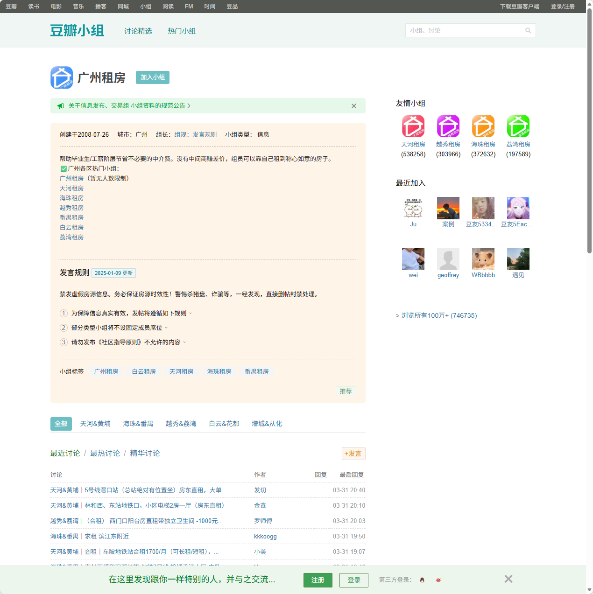The height and width of the screenshot is (594, 593).
Task: Switch to the 海珠&番禺 tab
Action: point(138,424)
